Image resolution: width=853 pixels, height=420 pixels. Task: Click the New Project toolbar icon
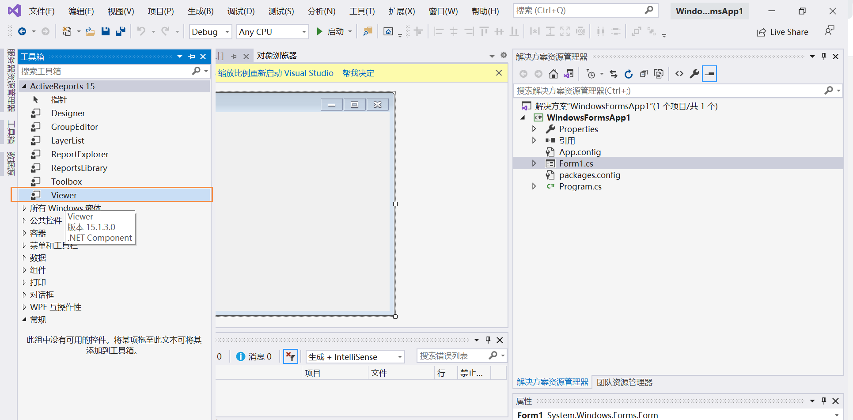[x=67, y=31]
